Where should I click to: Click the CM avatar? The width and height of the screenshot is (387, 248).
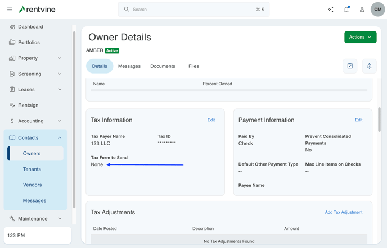point(377,10)
